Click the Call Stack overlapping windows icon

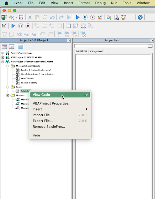90,26
